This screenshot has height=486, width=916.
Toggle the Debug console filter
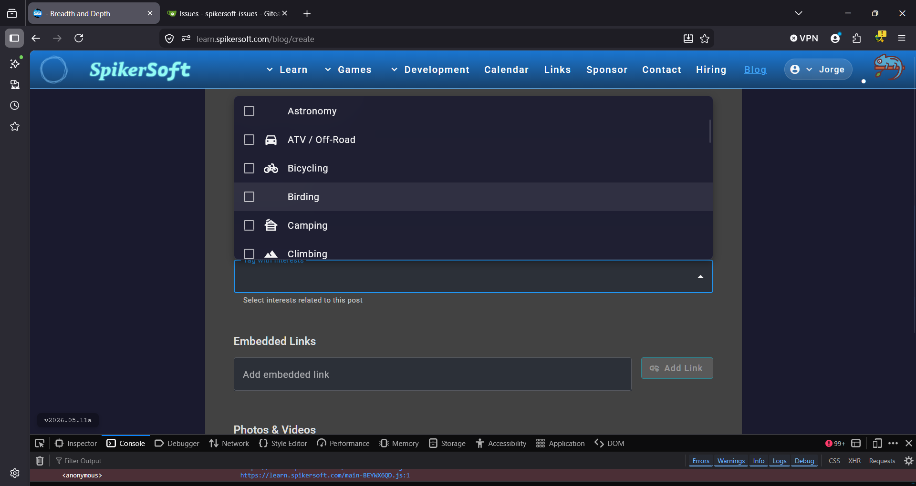[804, 461]
